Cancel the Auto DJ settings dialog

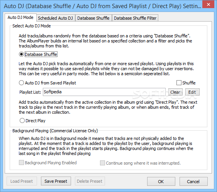coord(193,181)
